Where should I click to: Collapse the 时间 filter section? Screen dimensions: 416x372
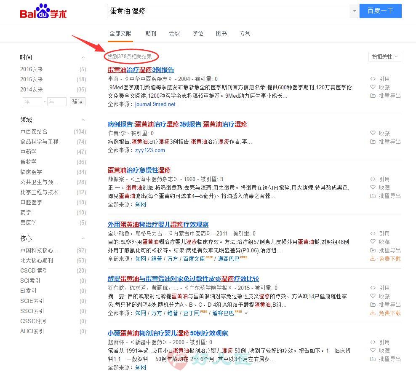click(83, 57)
